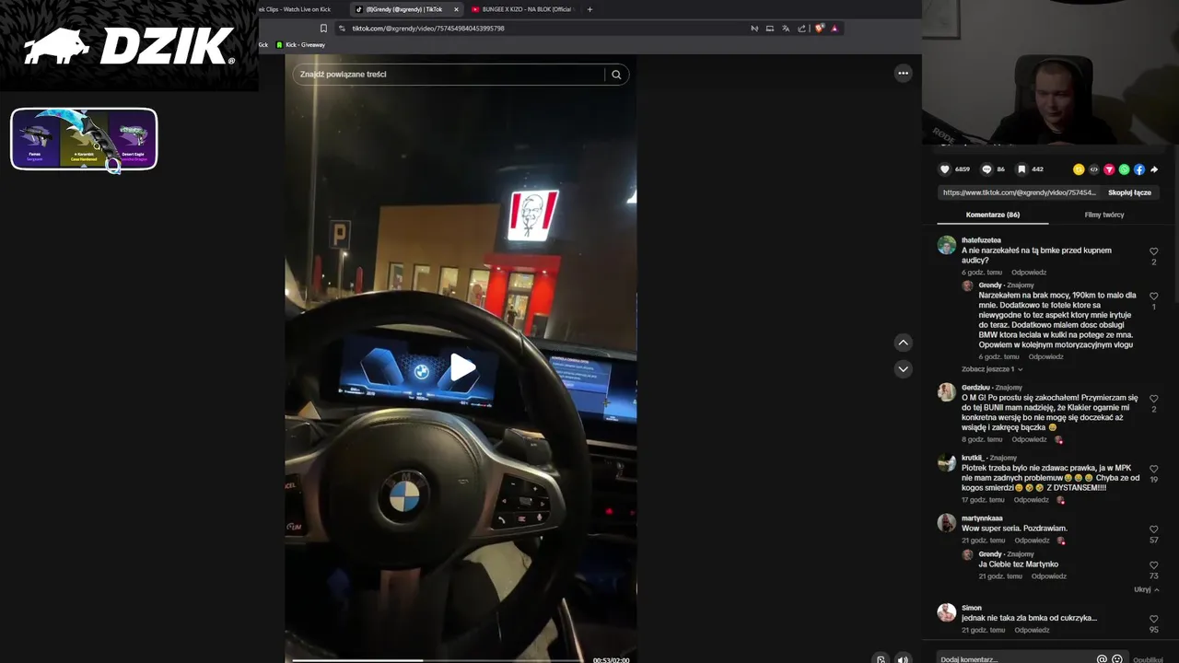This screenshot has width=1179, height=663.
Task: Select the Filmy twórcy tab
Action: point(1104,215)
